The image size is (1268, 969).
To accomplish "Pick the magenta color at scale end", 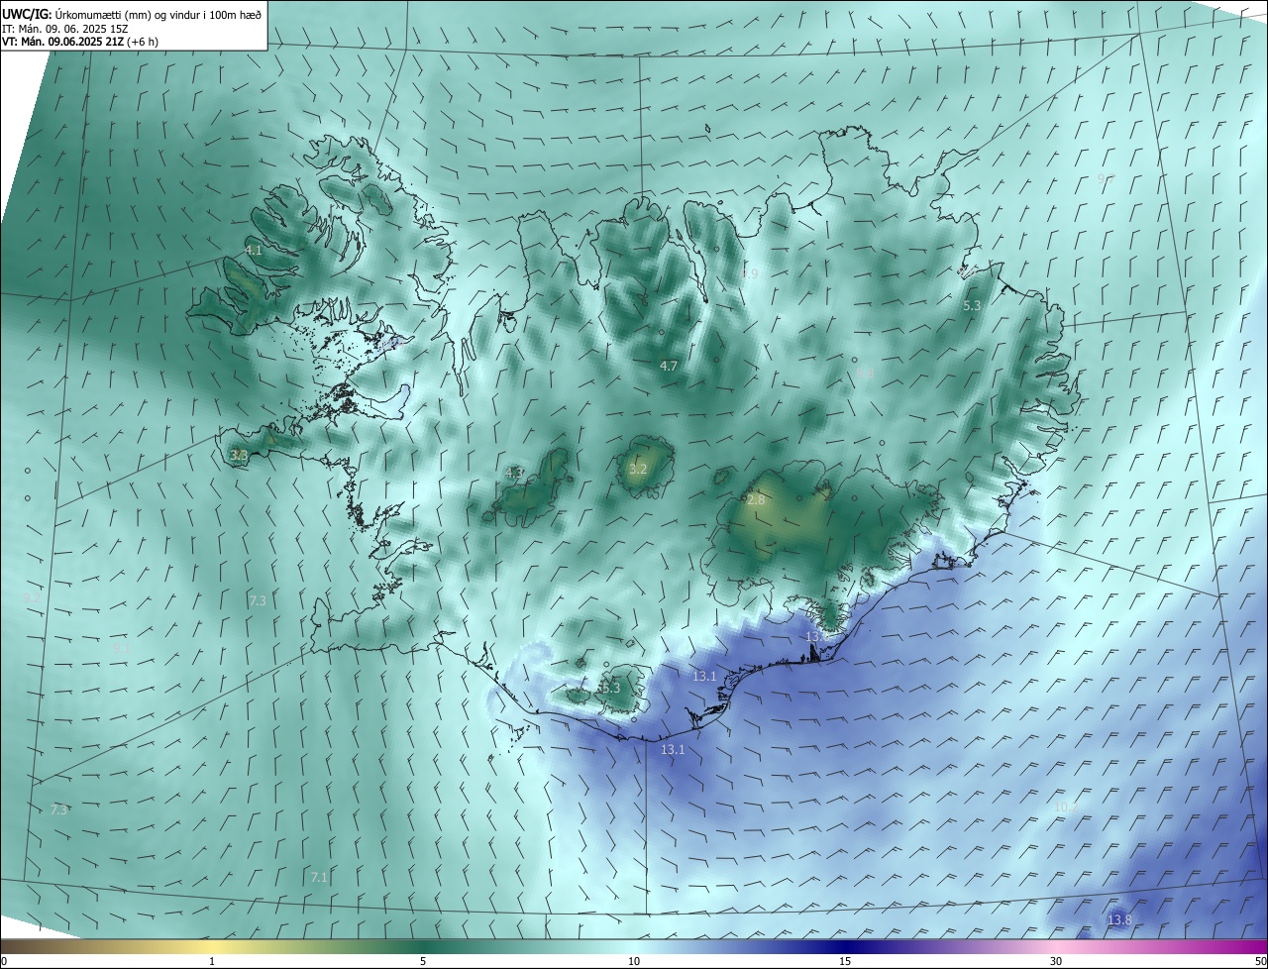I will (1260, 946).
